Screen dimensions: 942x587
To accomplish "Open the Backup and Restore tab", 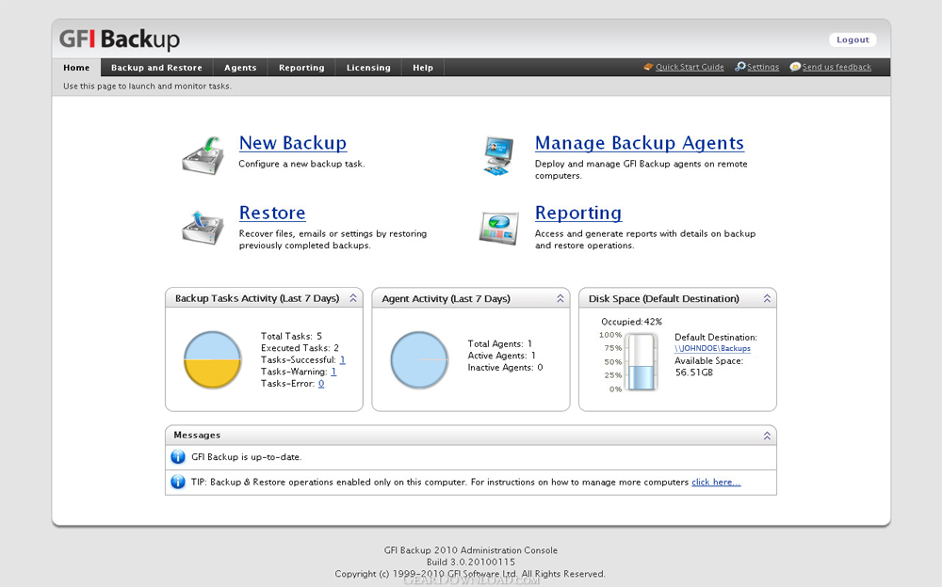I will (x=156, y=68).
